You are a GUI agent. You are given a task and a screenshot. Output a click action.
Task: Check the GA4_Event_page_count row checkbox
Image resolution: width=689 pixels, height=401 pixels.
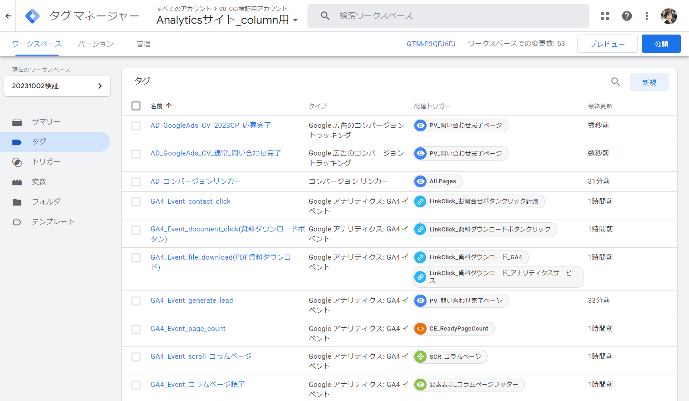click(136, 329)
